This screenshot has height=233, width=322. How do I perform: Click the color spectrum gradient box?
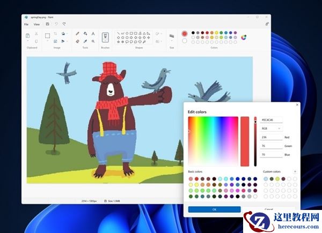pos(213,141)
